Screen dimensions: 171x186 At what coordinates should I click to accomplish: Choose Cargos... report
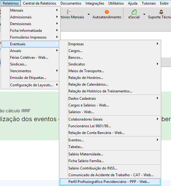(110, 51)
